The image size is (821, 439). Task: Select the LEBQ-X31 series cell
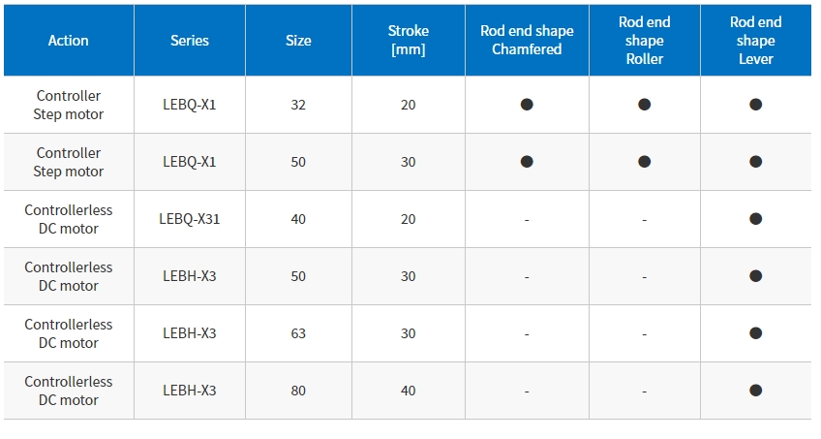190,219
